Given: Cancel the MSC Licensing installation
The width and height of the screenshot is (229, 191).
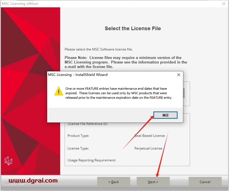Looking at the screenshot, I should (205, 182).
